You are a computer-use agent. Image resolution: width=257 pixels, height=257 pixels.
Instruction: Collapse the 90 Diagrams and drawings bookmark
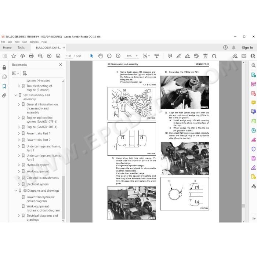[15, 191]
